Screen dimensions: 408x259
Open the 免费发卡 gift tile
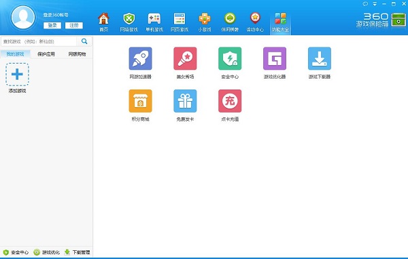(185, 101)
